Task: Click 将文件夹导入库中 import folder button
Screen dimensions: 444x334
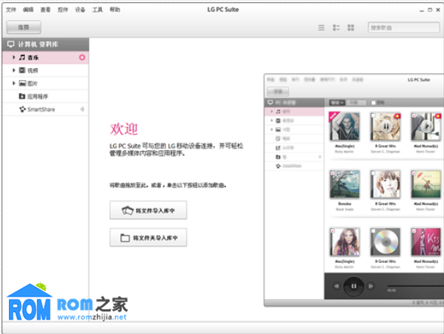Action: 148,237
